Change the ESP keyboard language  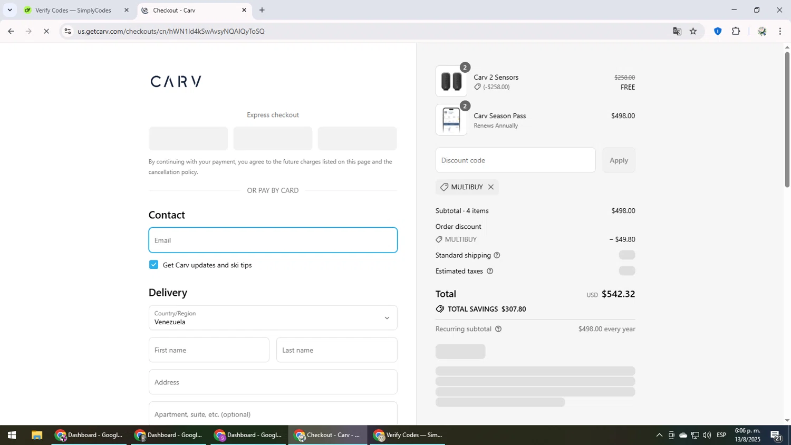tap(721, 435)
